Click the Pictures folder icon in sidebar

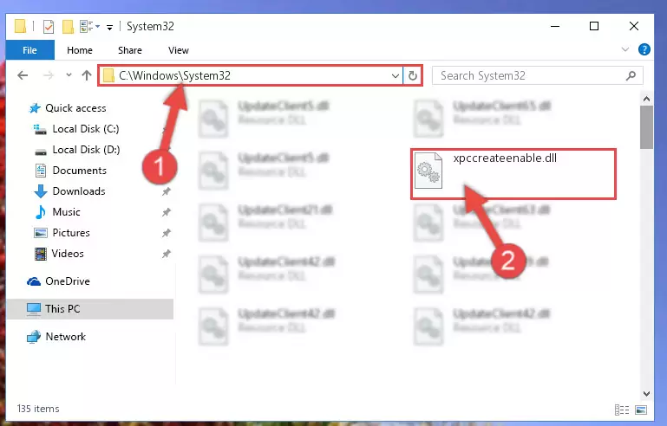[41, 233]
